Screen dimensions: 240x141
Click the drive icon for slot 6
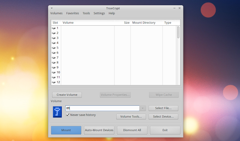tap(54, 53)
